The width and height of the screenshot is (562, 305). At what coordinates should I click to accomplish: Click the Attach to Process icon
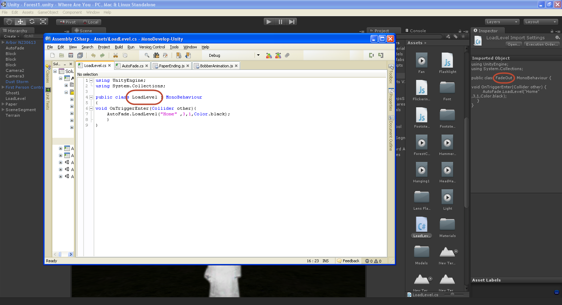[x=287, y=55]
